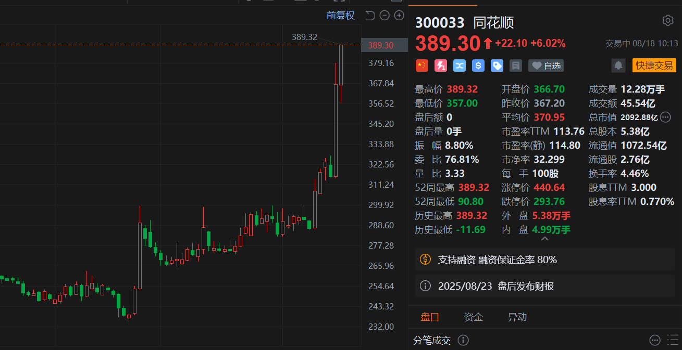This screenshot has height=350, width=682.
Task: Click the blue price tag icon
Action: (x=497, y=66)
